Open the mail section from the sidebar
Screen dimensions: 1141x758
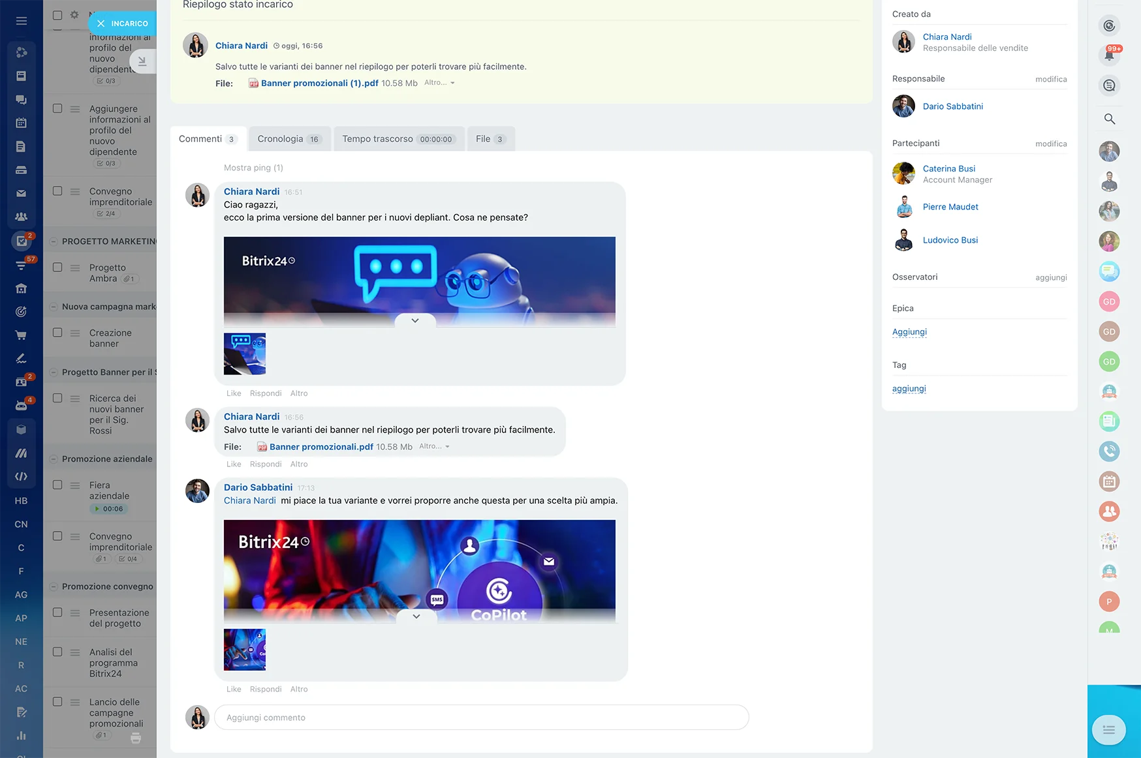(x=22, y=193)
